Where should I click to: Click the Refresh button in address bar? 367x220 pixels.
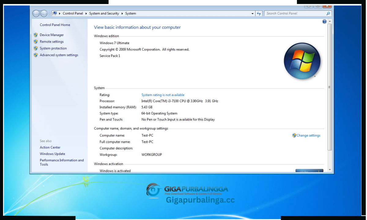(x=259, y=13)
